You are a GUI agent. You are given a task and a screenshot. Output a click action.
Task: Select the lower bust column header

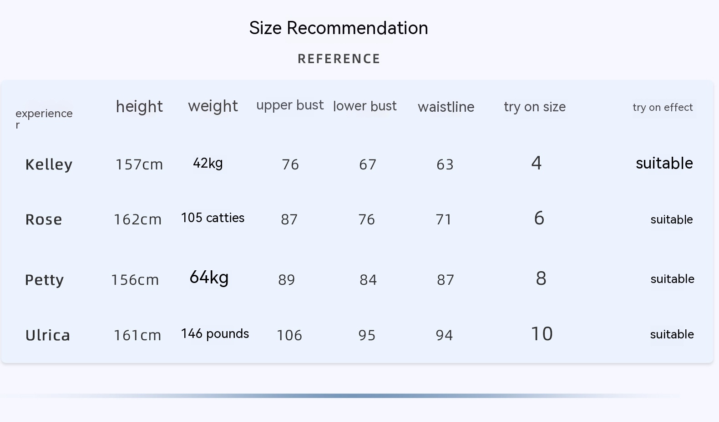[365, 106]
